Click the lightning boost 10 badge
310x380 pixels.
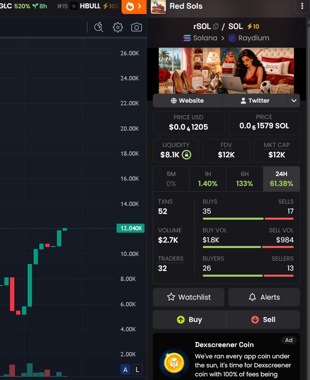point(253,26)
